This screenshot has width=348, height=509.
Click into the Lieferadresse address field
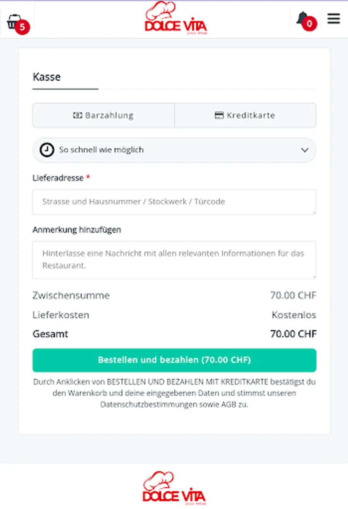(174, 202)
